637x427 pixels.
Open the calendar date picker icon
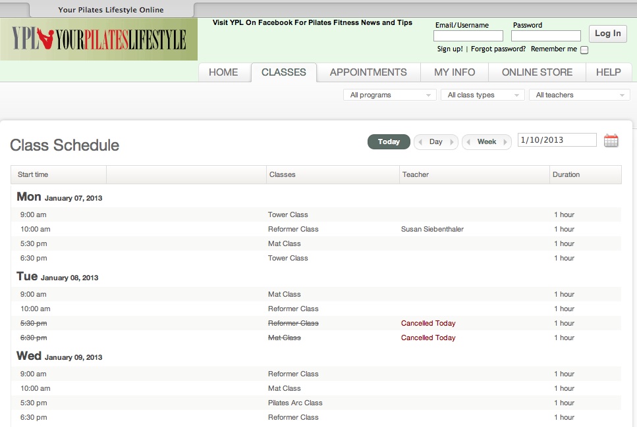click(x=611, y=139)
